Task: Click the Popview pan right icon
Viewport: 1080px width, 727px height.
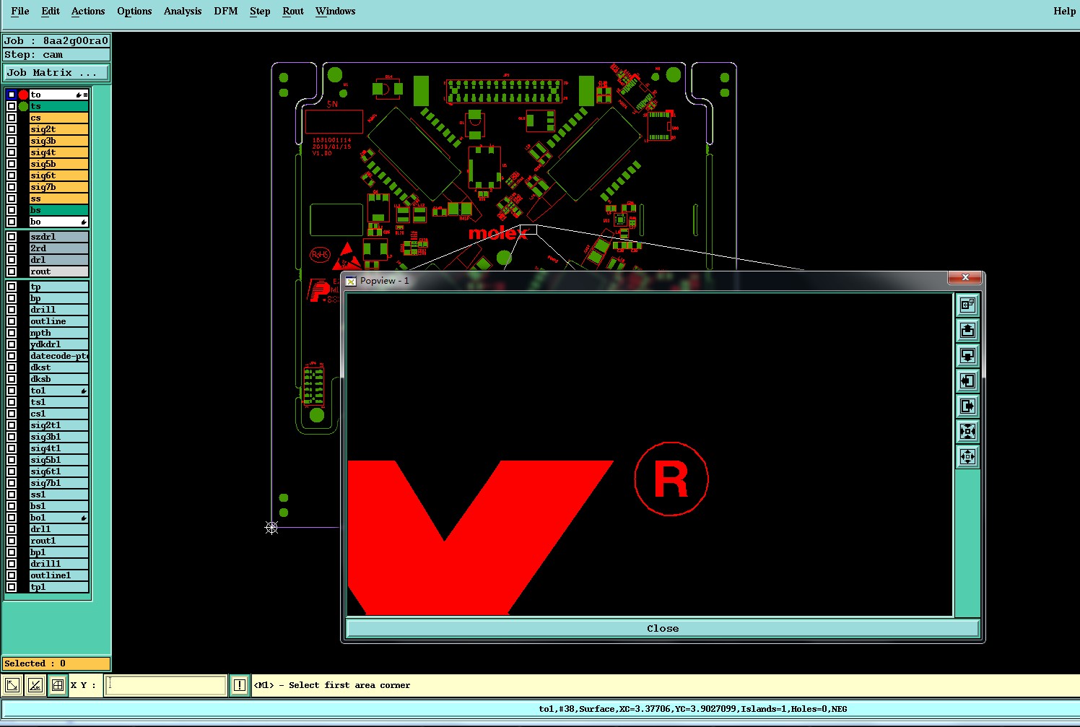Action: (x=967, y=406)
